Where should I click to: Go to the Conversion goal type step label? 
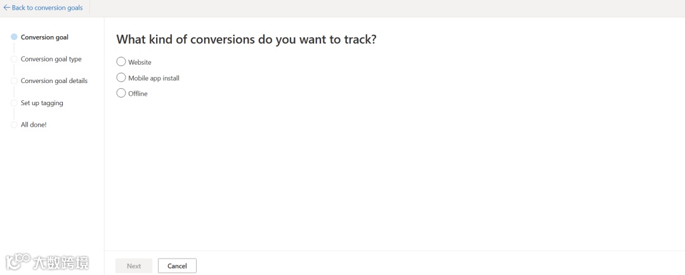(x=51, y=59)
